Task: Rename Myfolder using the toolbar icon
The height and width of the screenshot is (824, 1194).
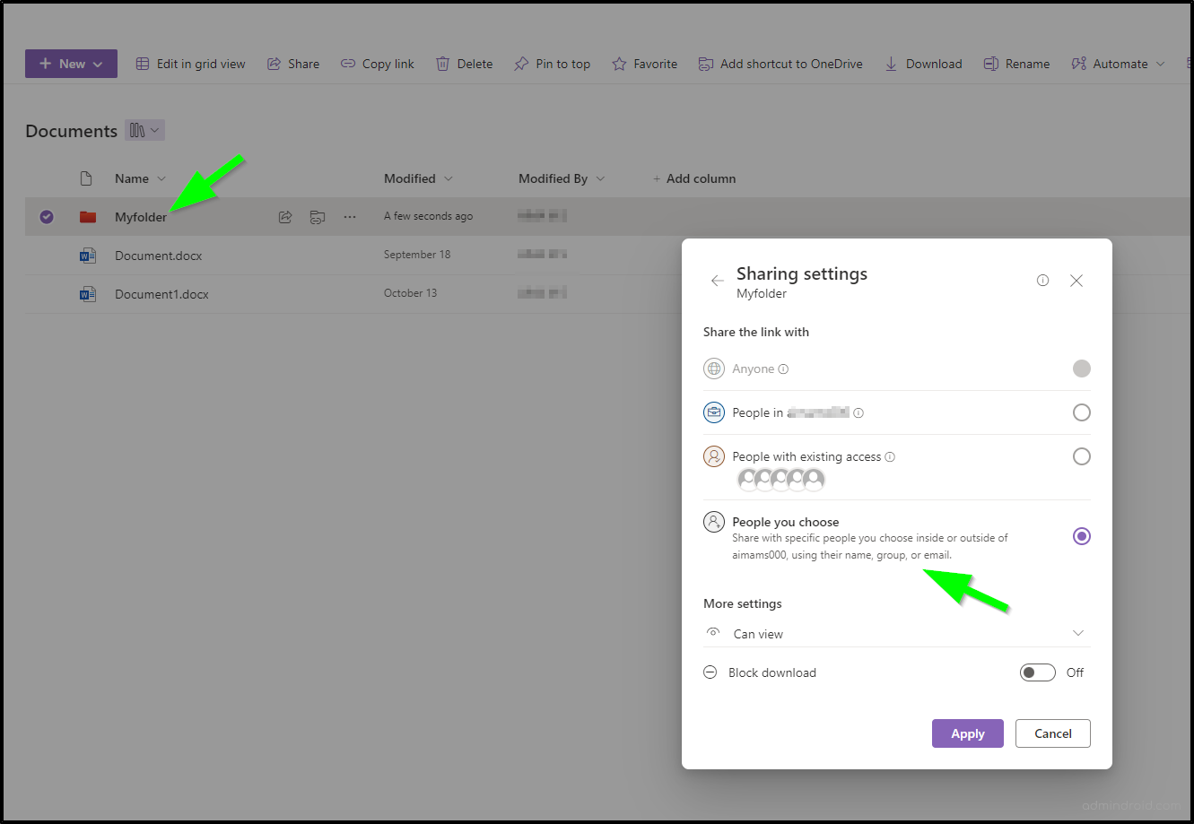Action: (1016, 63)
